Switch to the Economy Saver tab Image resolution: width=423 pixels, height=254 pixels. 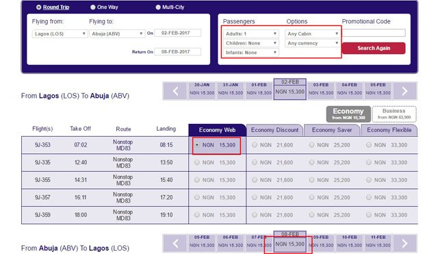(332, 130)
